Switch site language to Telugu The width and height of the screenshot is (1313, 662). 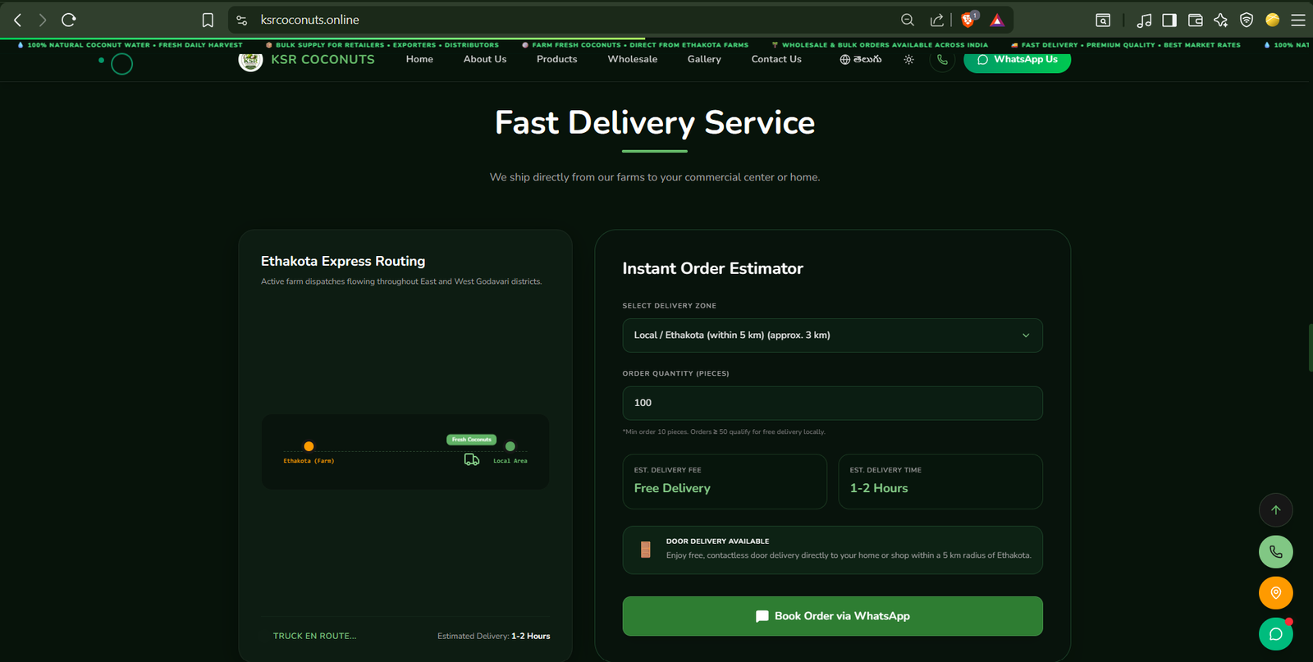pos(861,59)
